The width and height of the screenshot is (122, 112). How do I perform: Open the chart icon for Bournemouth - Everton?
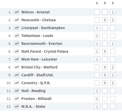click(17, 44)
